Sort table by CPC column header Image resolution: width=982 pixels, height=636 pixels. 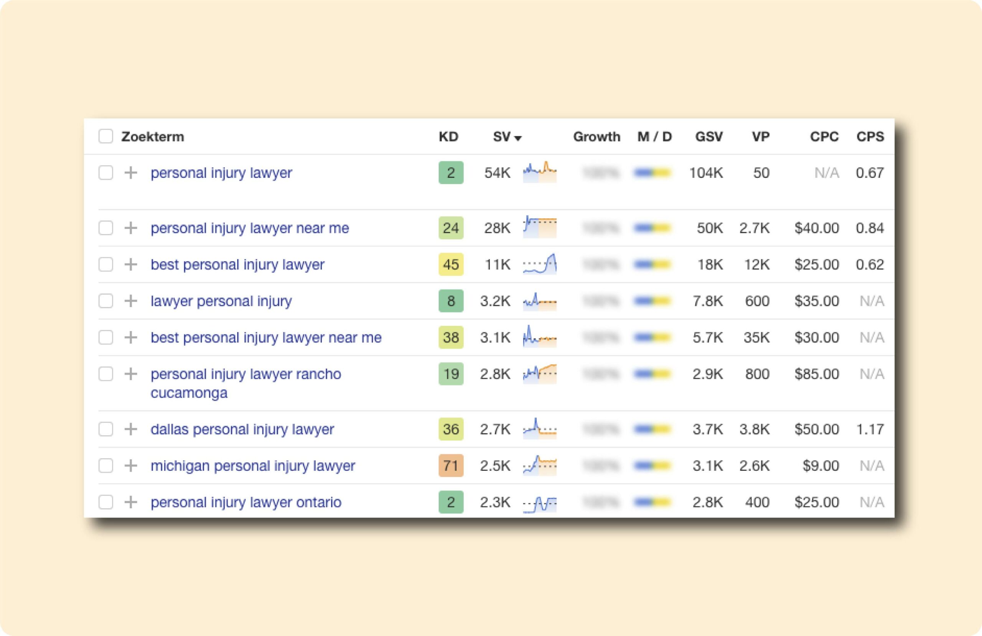point(824,136)
